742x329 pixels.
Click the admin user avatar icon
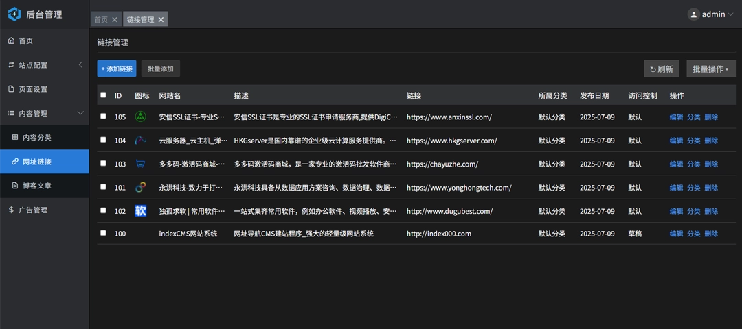coord(693,14)
